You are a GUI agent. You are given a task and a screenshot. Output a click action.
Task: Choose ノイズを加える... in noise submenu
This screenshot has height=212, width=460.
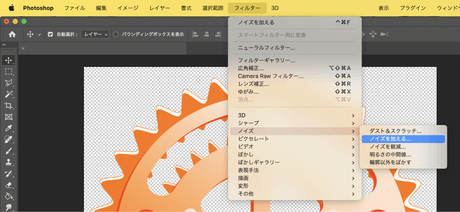click(x=403, y=139)
